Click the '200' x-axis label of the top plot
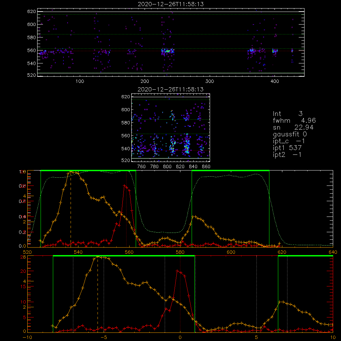341x341 pixels. coord(145,81)
